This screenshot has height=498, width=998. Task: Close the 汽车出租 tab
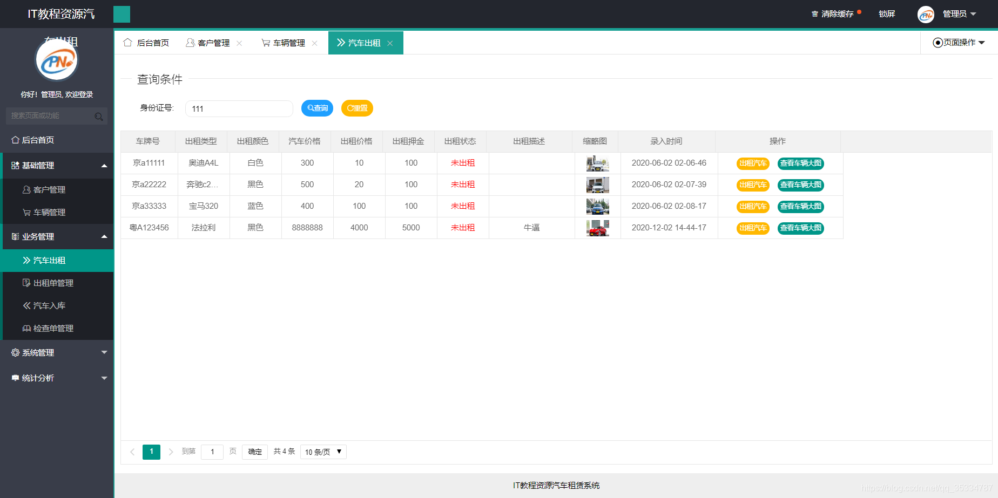point(390,43)
